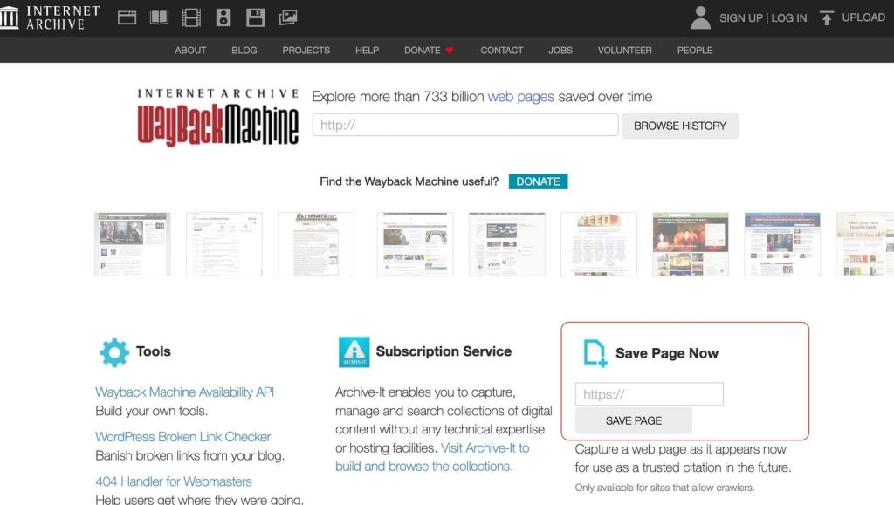Click 'Find the Wayback Machine useful?' text
The width and height of the screenshot is (894, 505).
coord(409,181)
